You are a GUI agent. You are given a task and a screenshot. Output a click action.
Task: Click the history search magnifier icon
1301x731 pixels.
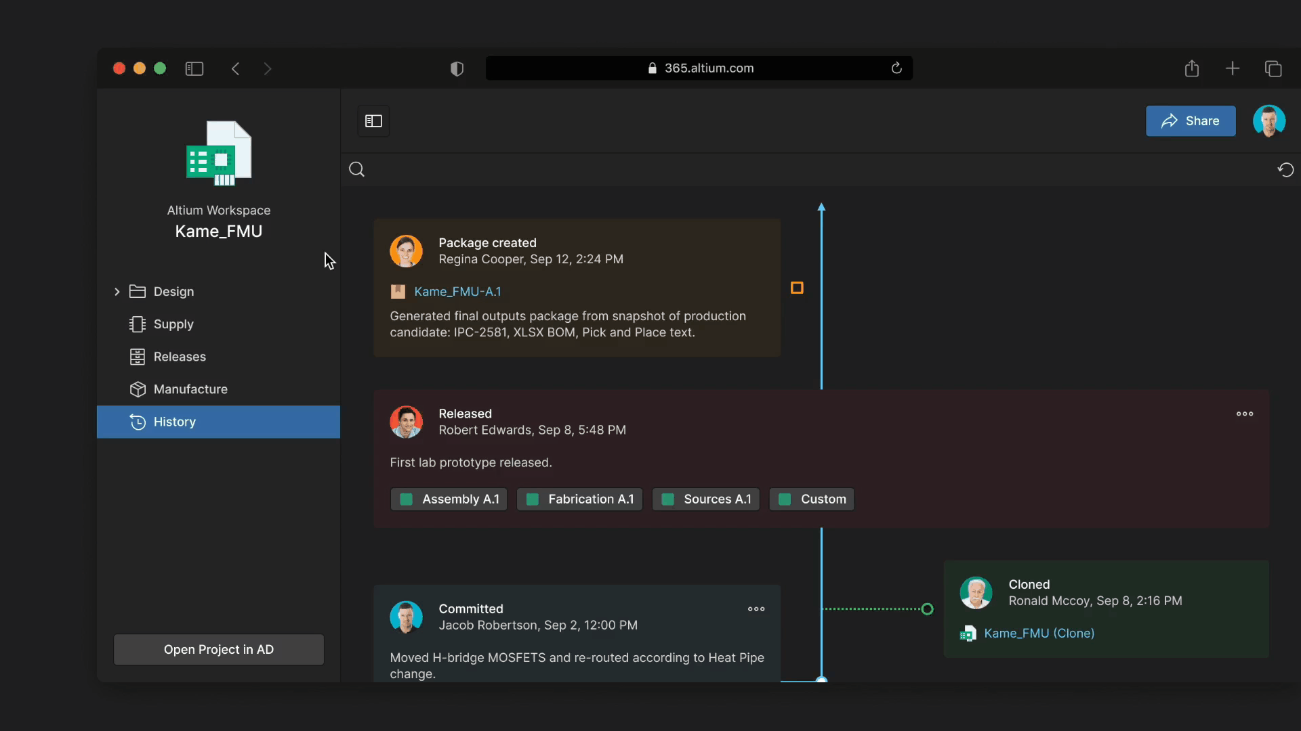pyautogui.click(x=357, y=169)
